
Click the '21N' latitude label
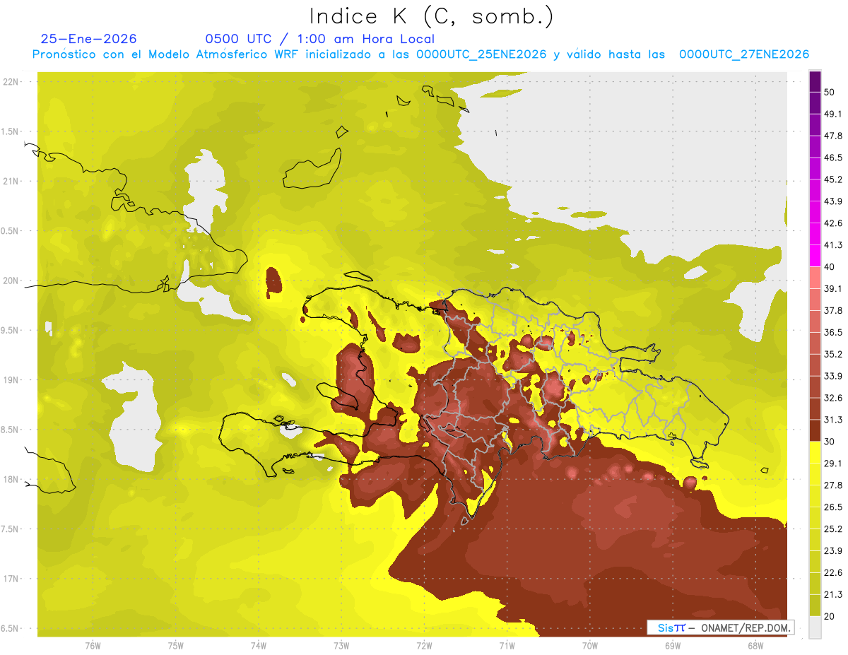(x=12, y=181)
